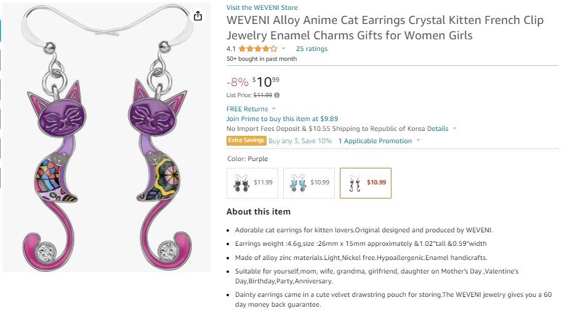This screenshot has width=570, height=319.
Task: Click the main cat earrings product image
Action: 106,141
